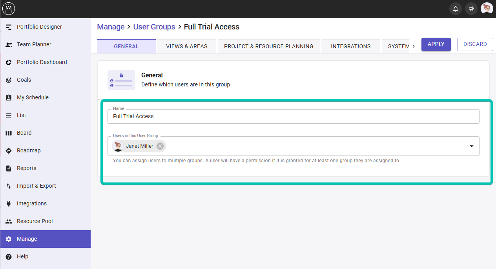Open Resource Pool page
The width and height of the screenshot is (496, 269).
click(x=35, y=221)
